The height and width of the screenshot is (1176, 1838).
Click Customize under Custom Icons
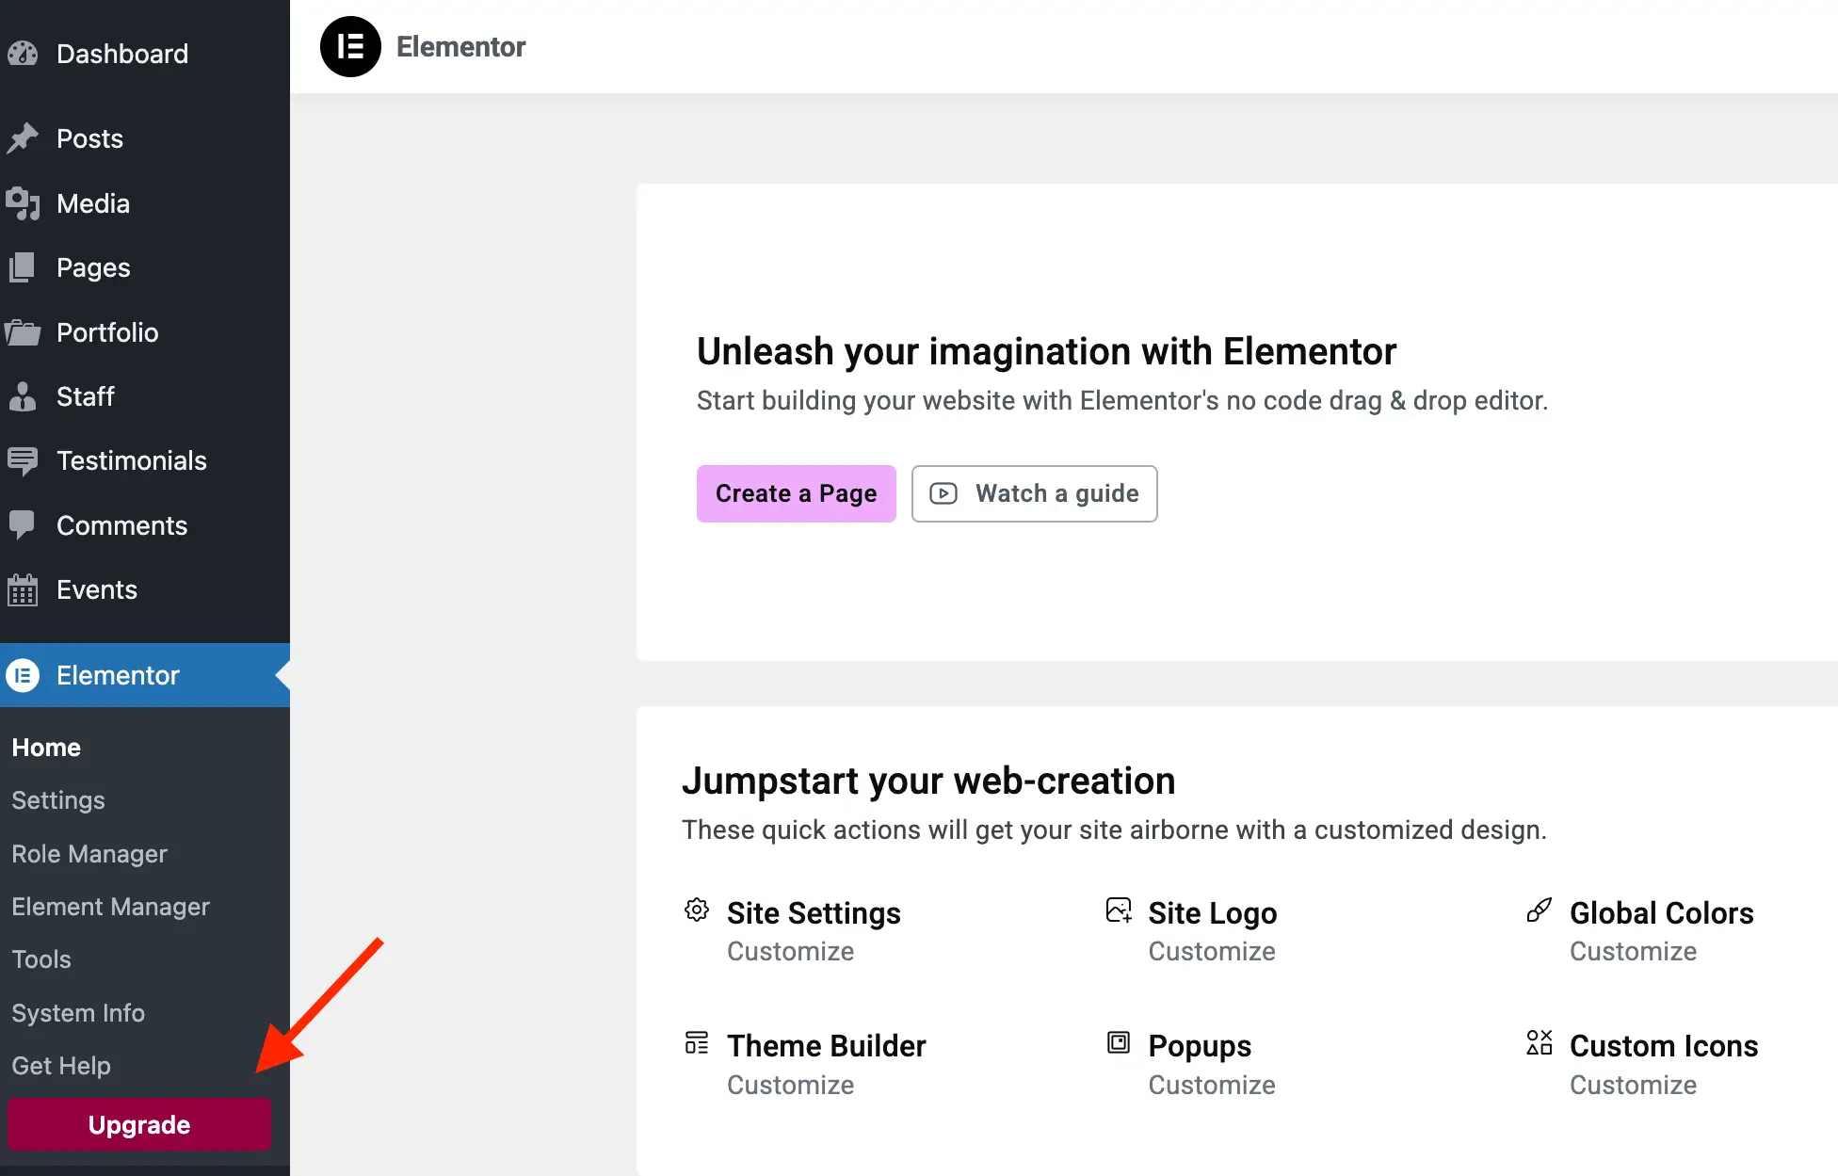tap(1633, 1085)
